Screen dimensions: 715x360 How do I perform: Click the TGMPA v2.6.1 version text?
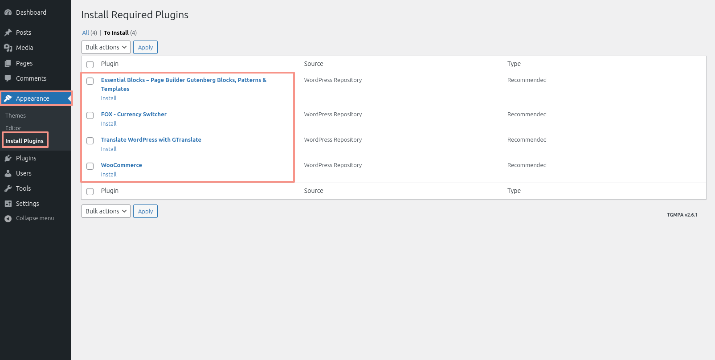(682, 215)
